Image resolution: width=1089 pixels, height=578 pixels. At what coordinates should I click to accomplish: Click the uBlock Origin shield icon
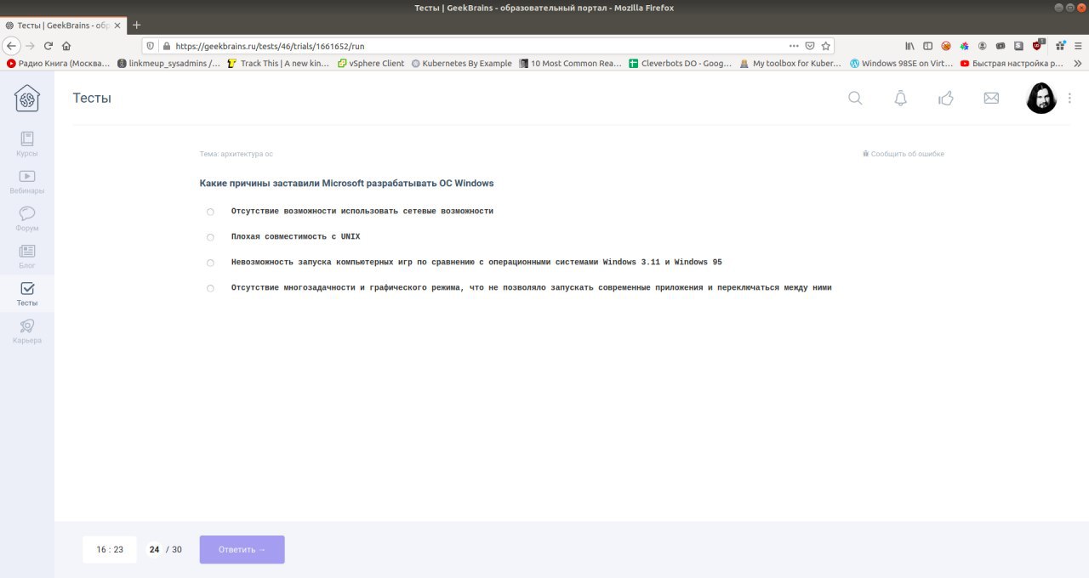click(x=1037, y=46)
